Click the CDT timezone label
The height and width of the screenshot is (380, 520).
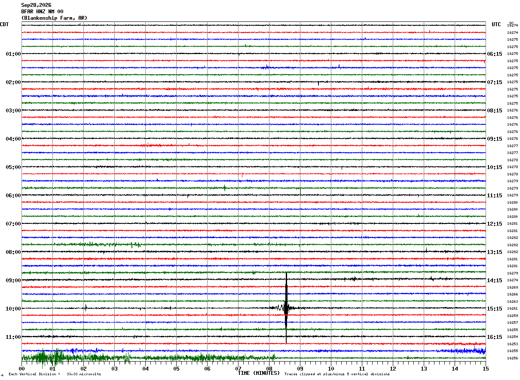[x=4, y=24]
